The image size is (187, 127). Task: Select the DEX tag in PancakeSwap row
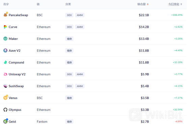pyautogui.click(x=69, y=15)
